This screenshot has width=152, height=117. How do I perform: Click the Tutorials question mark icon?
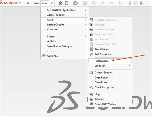(x=91, y=99)
